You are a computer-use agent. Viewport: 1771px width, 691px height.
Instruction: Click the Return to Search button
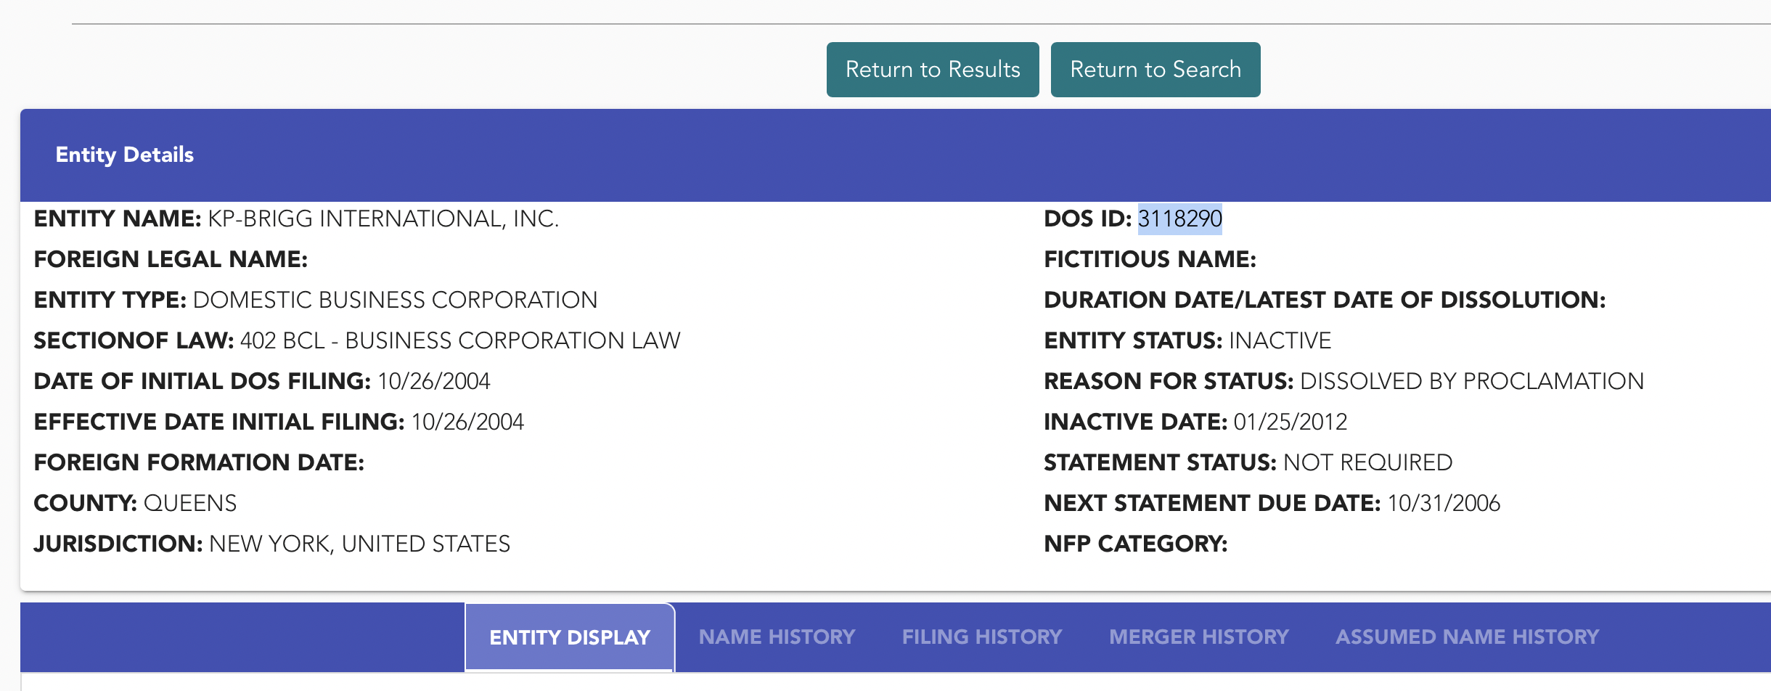point(1156,70)
